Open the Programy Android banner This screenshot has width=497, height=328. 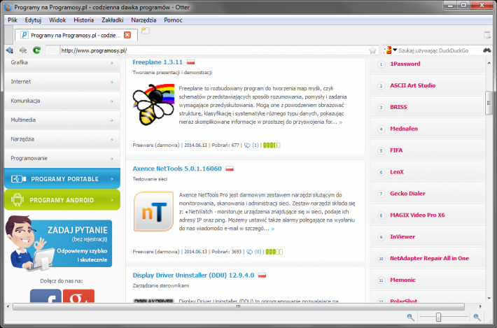click(62, 200)
